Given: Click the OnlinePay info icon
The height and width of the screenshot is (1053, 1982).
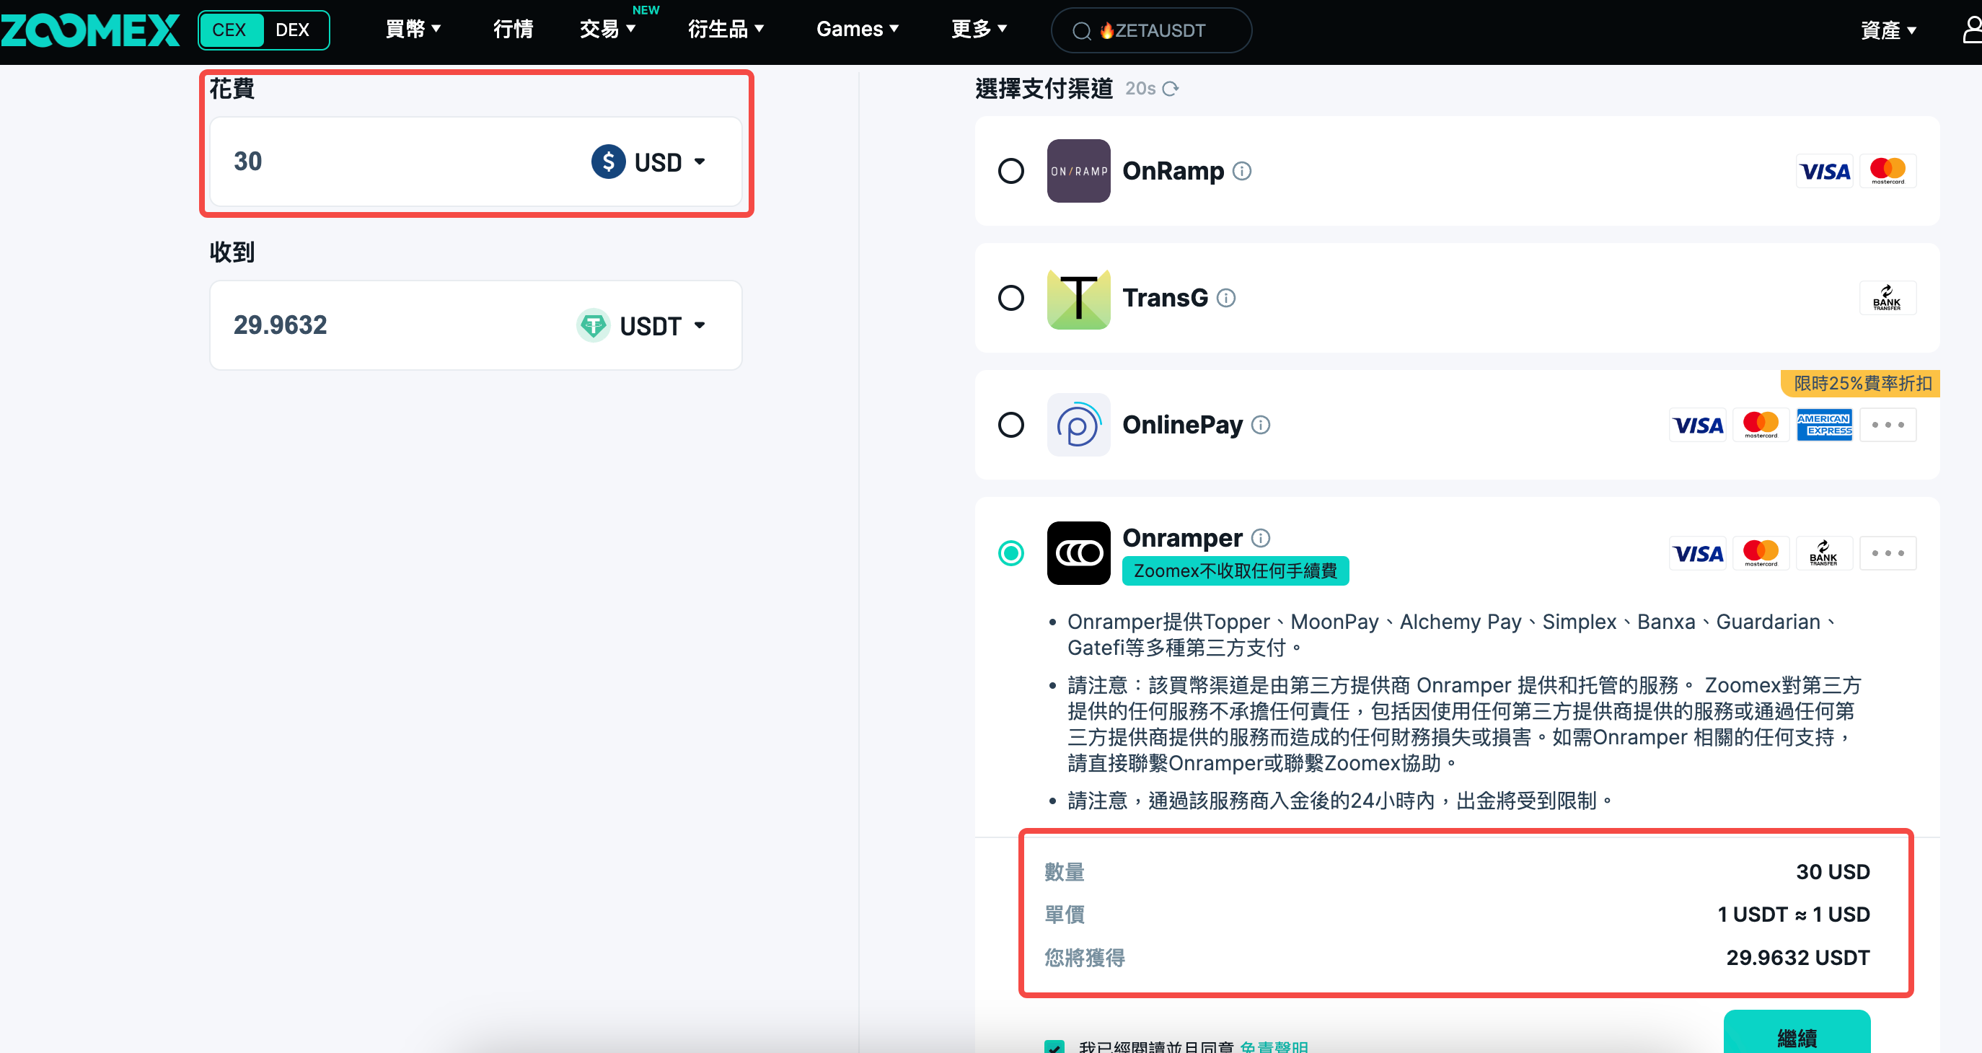Looking at the screenshot, I should click(x=1260, y=425).
